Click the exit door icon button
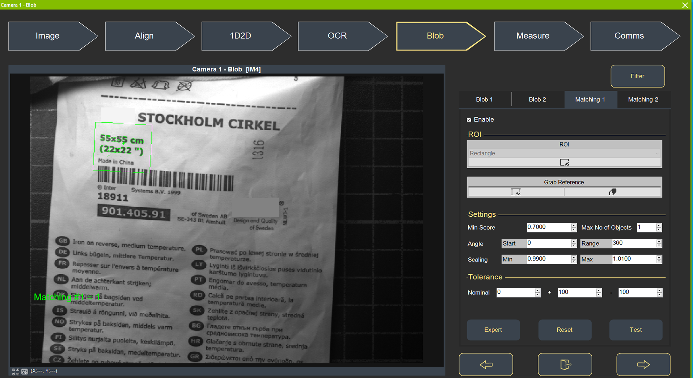 [x=565, y=365]
